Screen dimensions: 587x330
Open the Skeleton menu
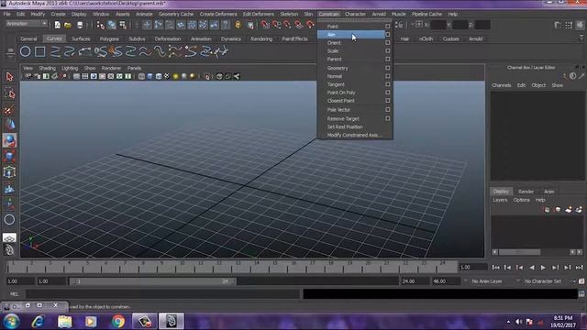click(289, 15)
